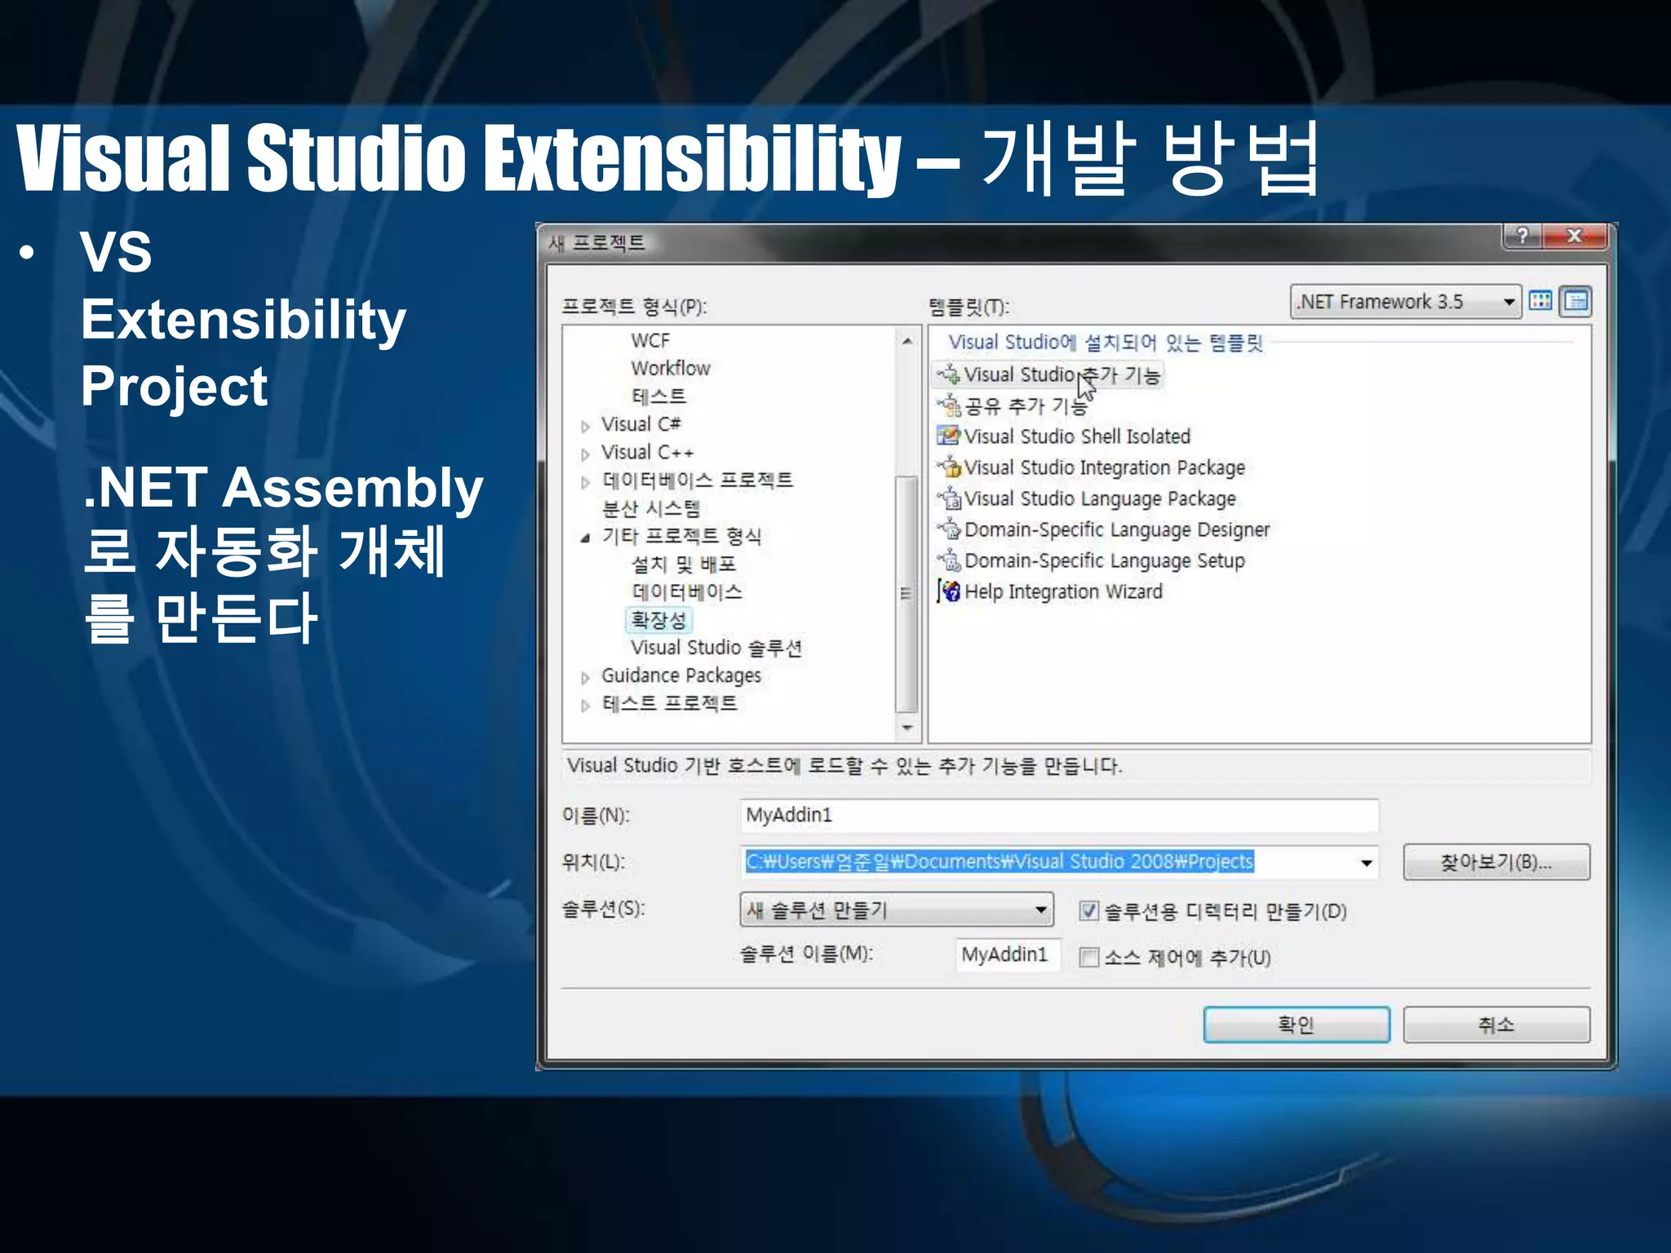Switch templates to large icons view
Viewport: 1671px width, 1253px height.
click(1540, 301)
